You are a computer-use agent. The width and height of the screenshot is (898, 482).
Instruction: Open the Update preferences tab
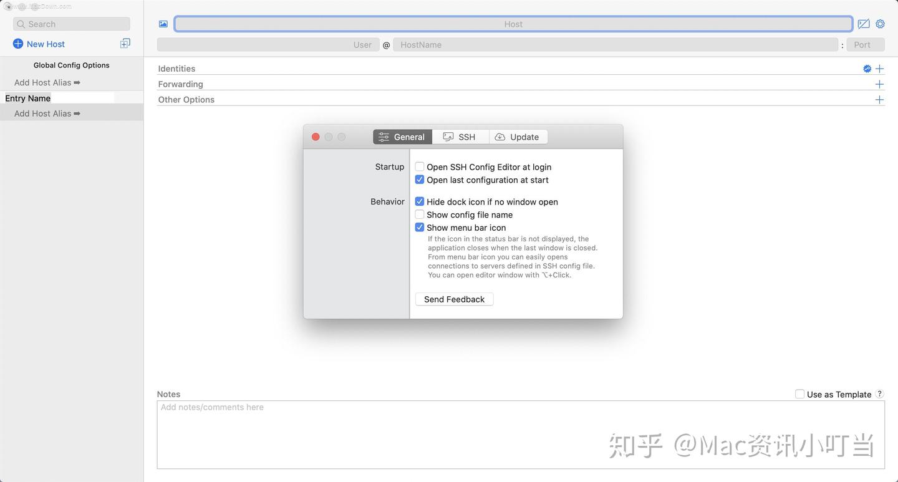(x=518, y=137)
